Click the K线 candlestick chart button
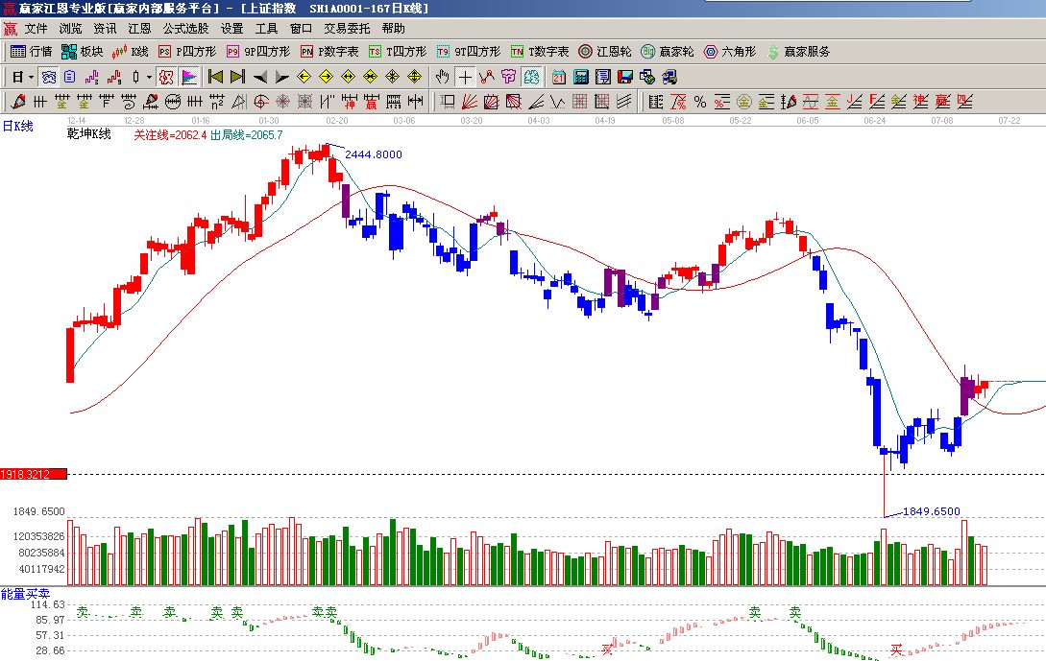This screenshot has height=661, width=1046. pos(131,52)
